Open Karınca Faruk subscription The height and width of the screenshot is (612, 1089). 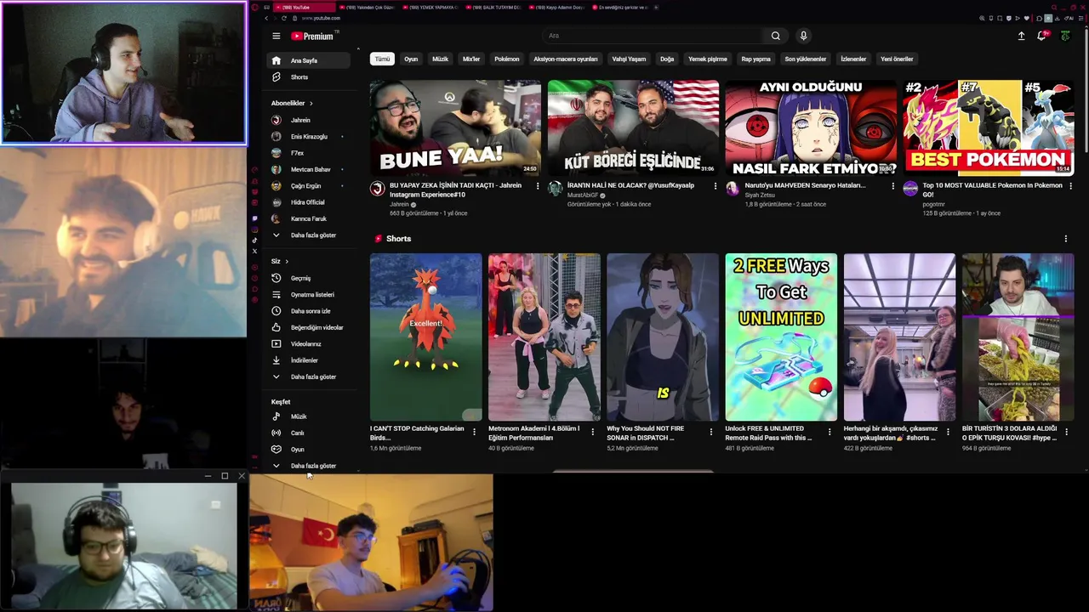coord(309,218)
